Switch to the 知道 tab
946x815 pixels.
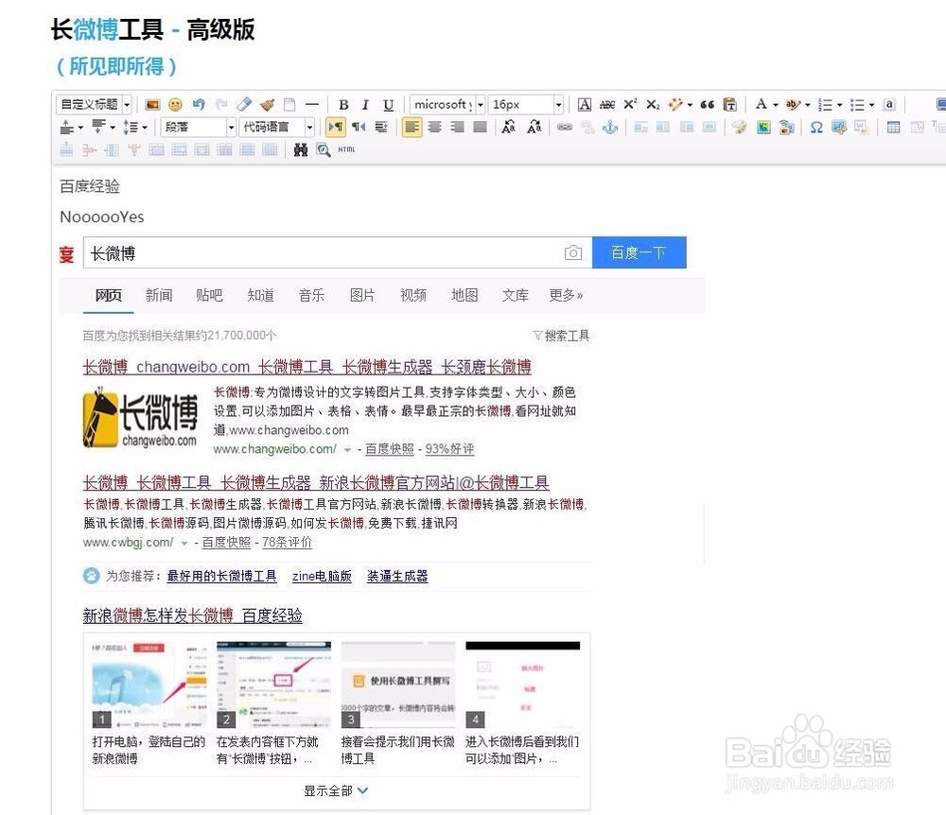coord(261,295)
